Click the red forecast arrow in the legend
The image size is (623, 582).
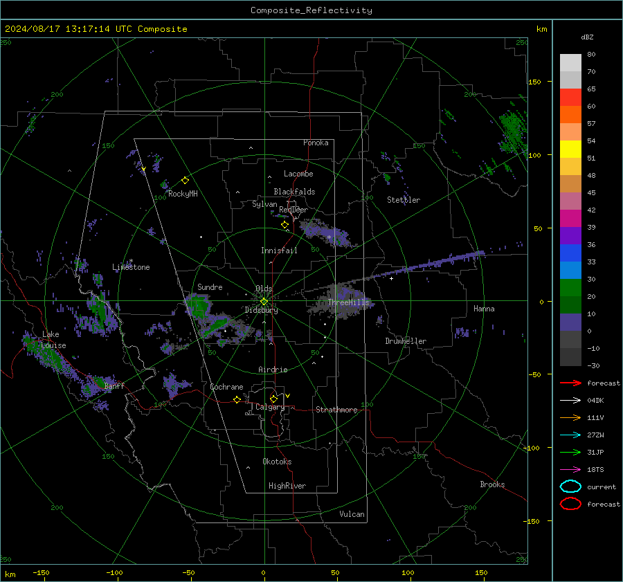(570, 383)
